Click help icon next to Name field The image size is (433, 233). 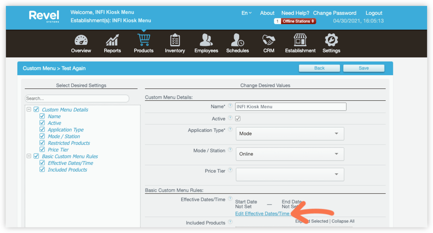[x=230, y=106]
